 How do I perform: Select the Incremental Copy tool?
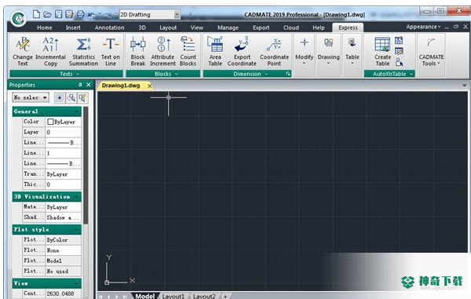[x=50, y=52]
